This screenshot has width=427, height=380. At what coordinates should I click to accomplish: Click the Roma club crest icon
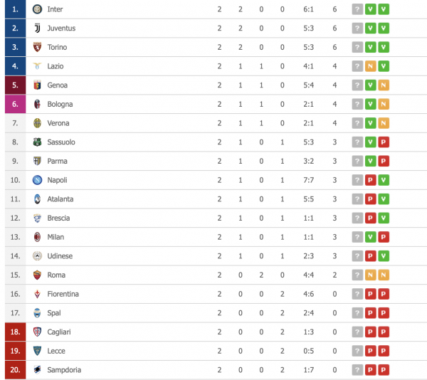click(38, 275)
